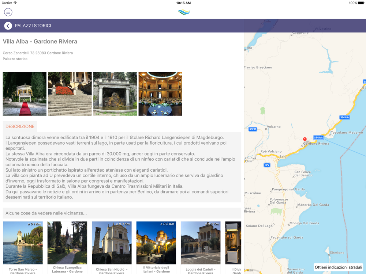This screenshot has width=366, height=274.
Task: Tap the Polpenazze Del Garda map label
Action: 279,201
